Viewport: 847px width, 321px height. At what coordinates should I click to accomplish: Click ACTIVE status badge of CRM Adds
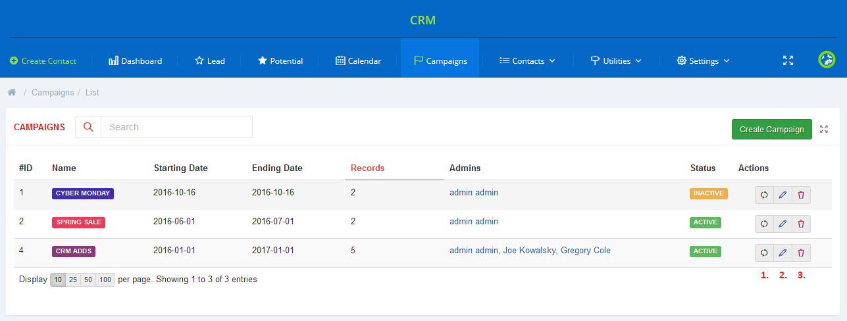(x=706, y=251)
